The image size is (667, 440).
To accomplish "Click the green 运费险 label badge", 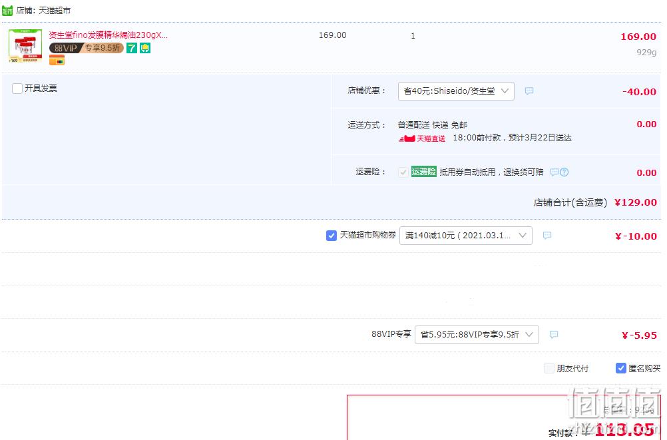I will coord(423,172).
